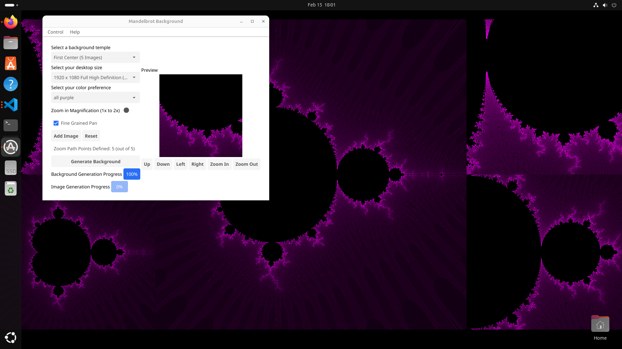Open the Files manager dock icon
The width and height of the screenshot is (622, 349).
coord(11,43)
